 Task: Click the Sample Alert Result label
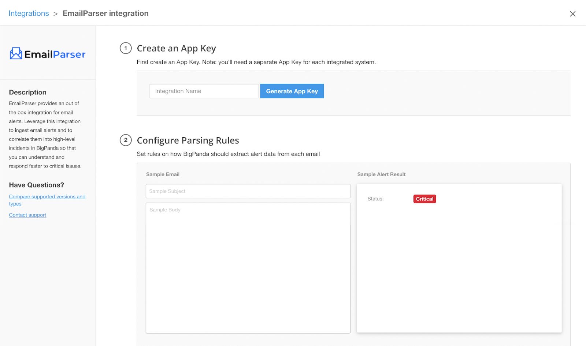pyautogui.click(x=381, y=174)
